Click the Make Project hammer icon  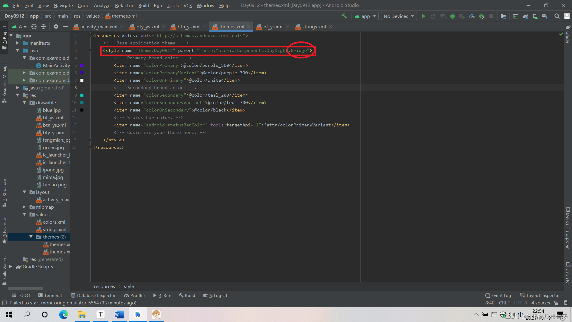[x=344, y=16]
